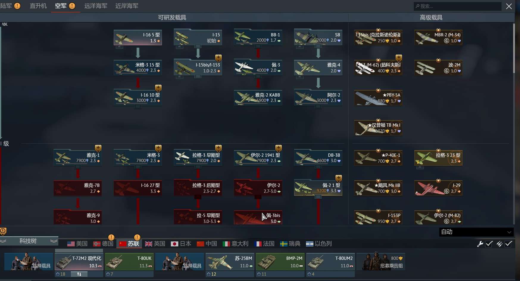Viewport: 520px width, 281px height.
Task: Switch to the 直升机 tab
Action: point(38,6)
